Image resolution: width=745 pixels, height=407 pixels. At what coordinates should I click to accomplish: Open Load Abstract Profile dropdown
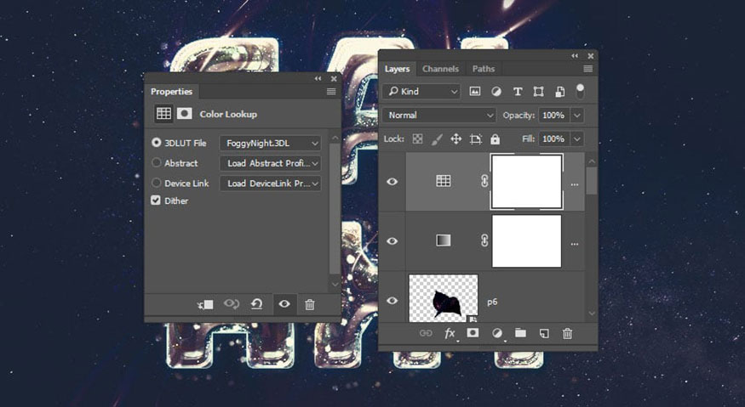270,163
